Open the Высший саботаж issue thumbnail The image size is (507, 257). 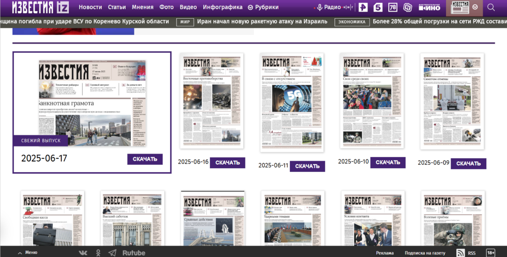click(132, 218)
